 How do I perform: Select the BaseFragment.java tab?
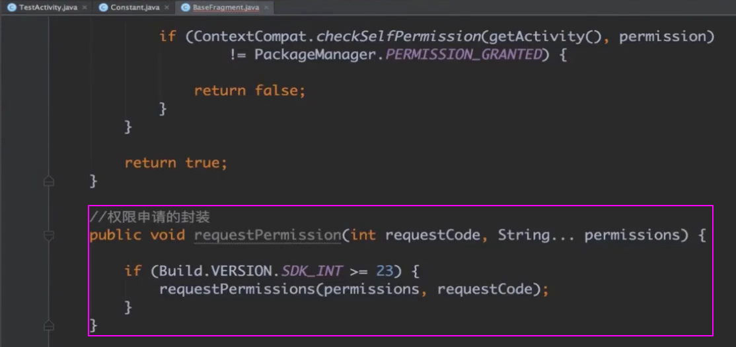(225, 7)
